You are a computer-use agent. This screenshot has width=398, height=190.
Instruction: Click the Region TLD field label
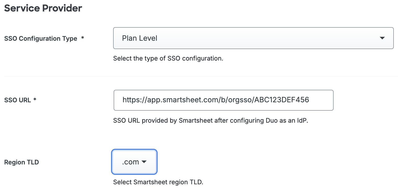tap(21, 162)
